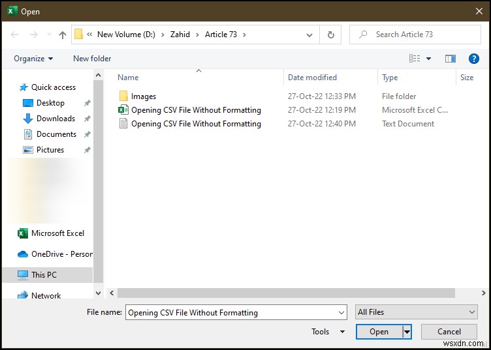Click navigation pane scroll up arrow

coord(99,76)
